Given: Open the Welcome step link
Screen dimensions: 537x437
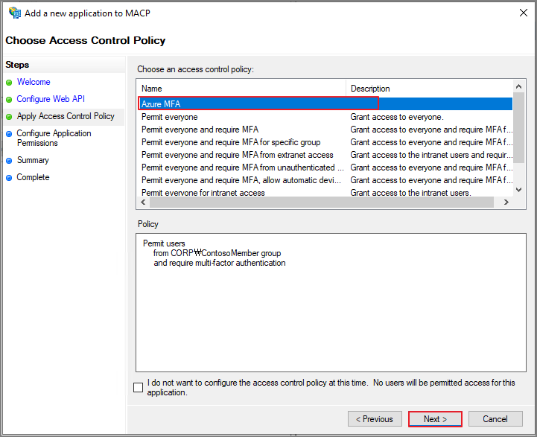Looking at the screenshot, I should tap(34, 82).
